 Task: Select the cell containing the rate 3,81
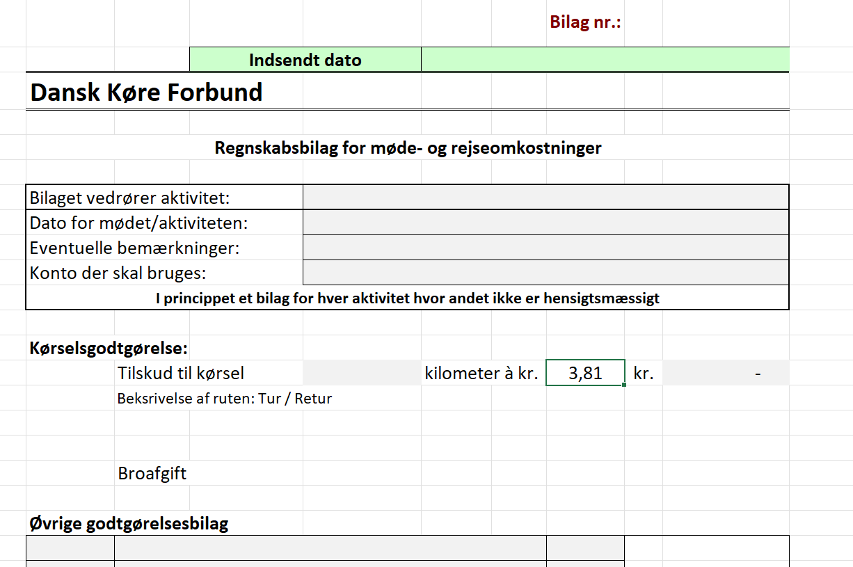[x=585, y=373]
